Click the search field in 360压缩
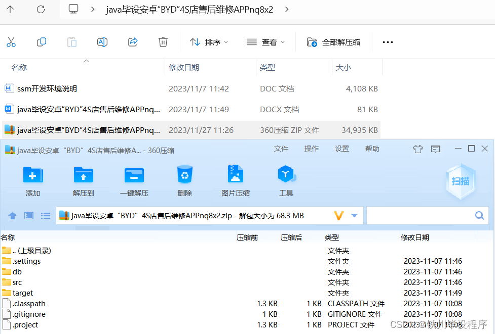This screenshot has width=495, height=334. coord(428,216)
